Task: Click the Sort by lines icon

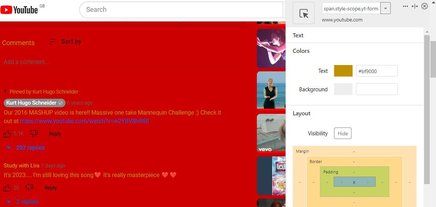Action: (x=53, y=42)
